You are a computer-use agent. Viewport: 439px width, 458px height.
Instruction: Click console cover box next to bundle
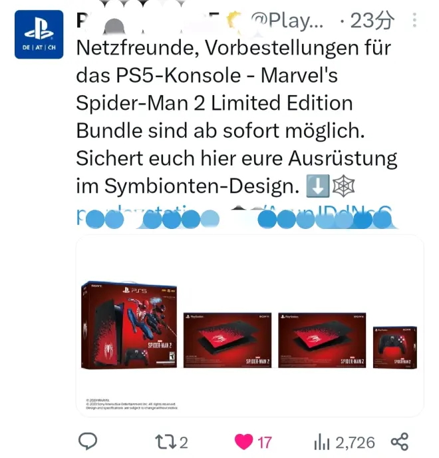(227, 340)
